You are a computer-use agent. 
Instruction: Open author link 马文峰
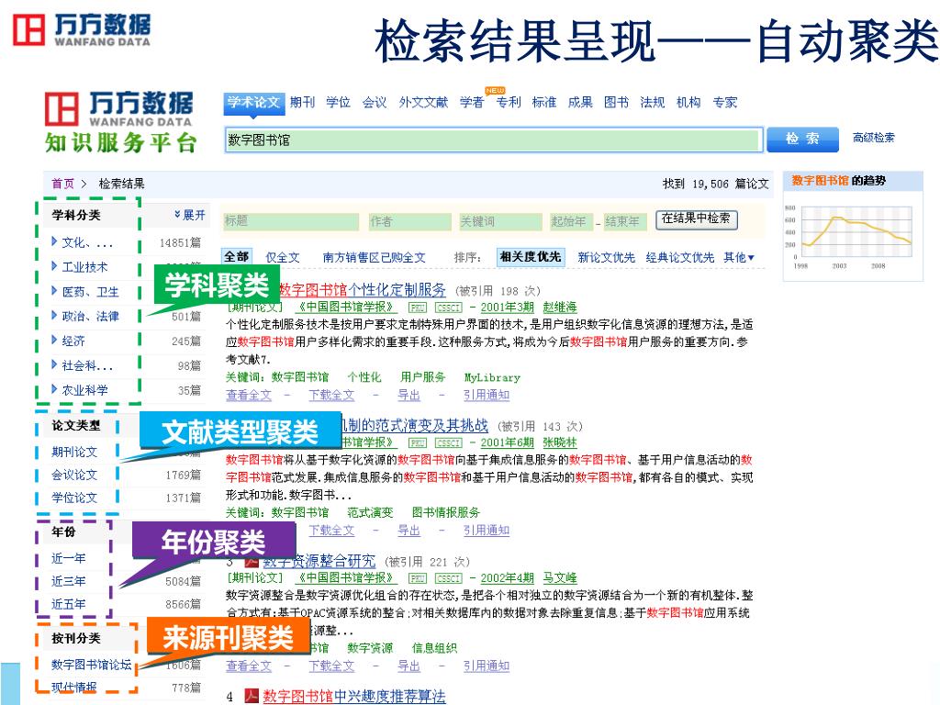tap(559, 578)
